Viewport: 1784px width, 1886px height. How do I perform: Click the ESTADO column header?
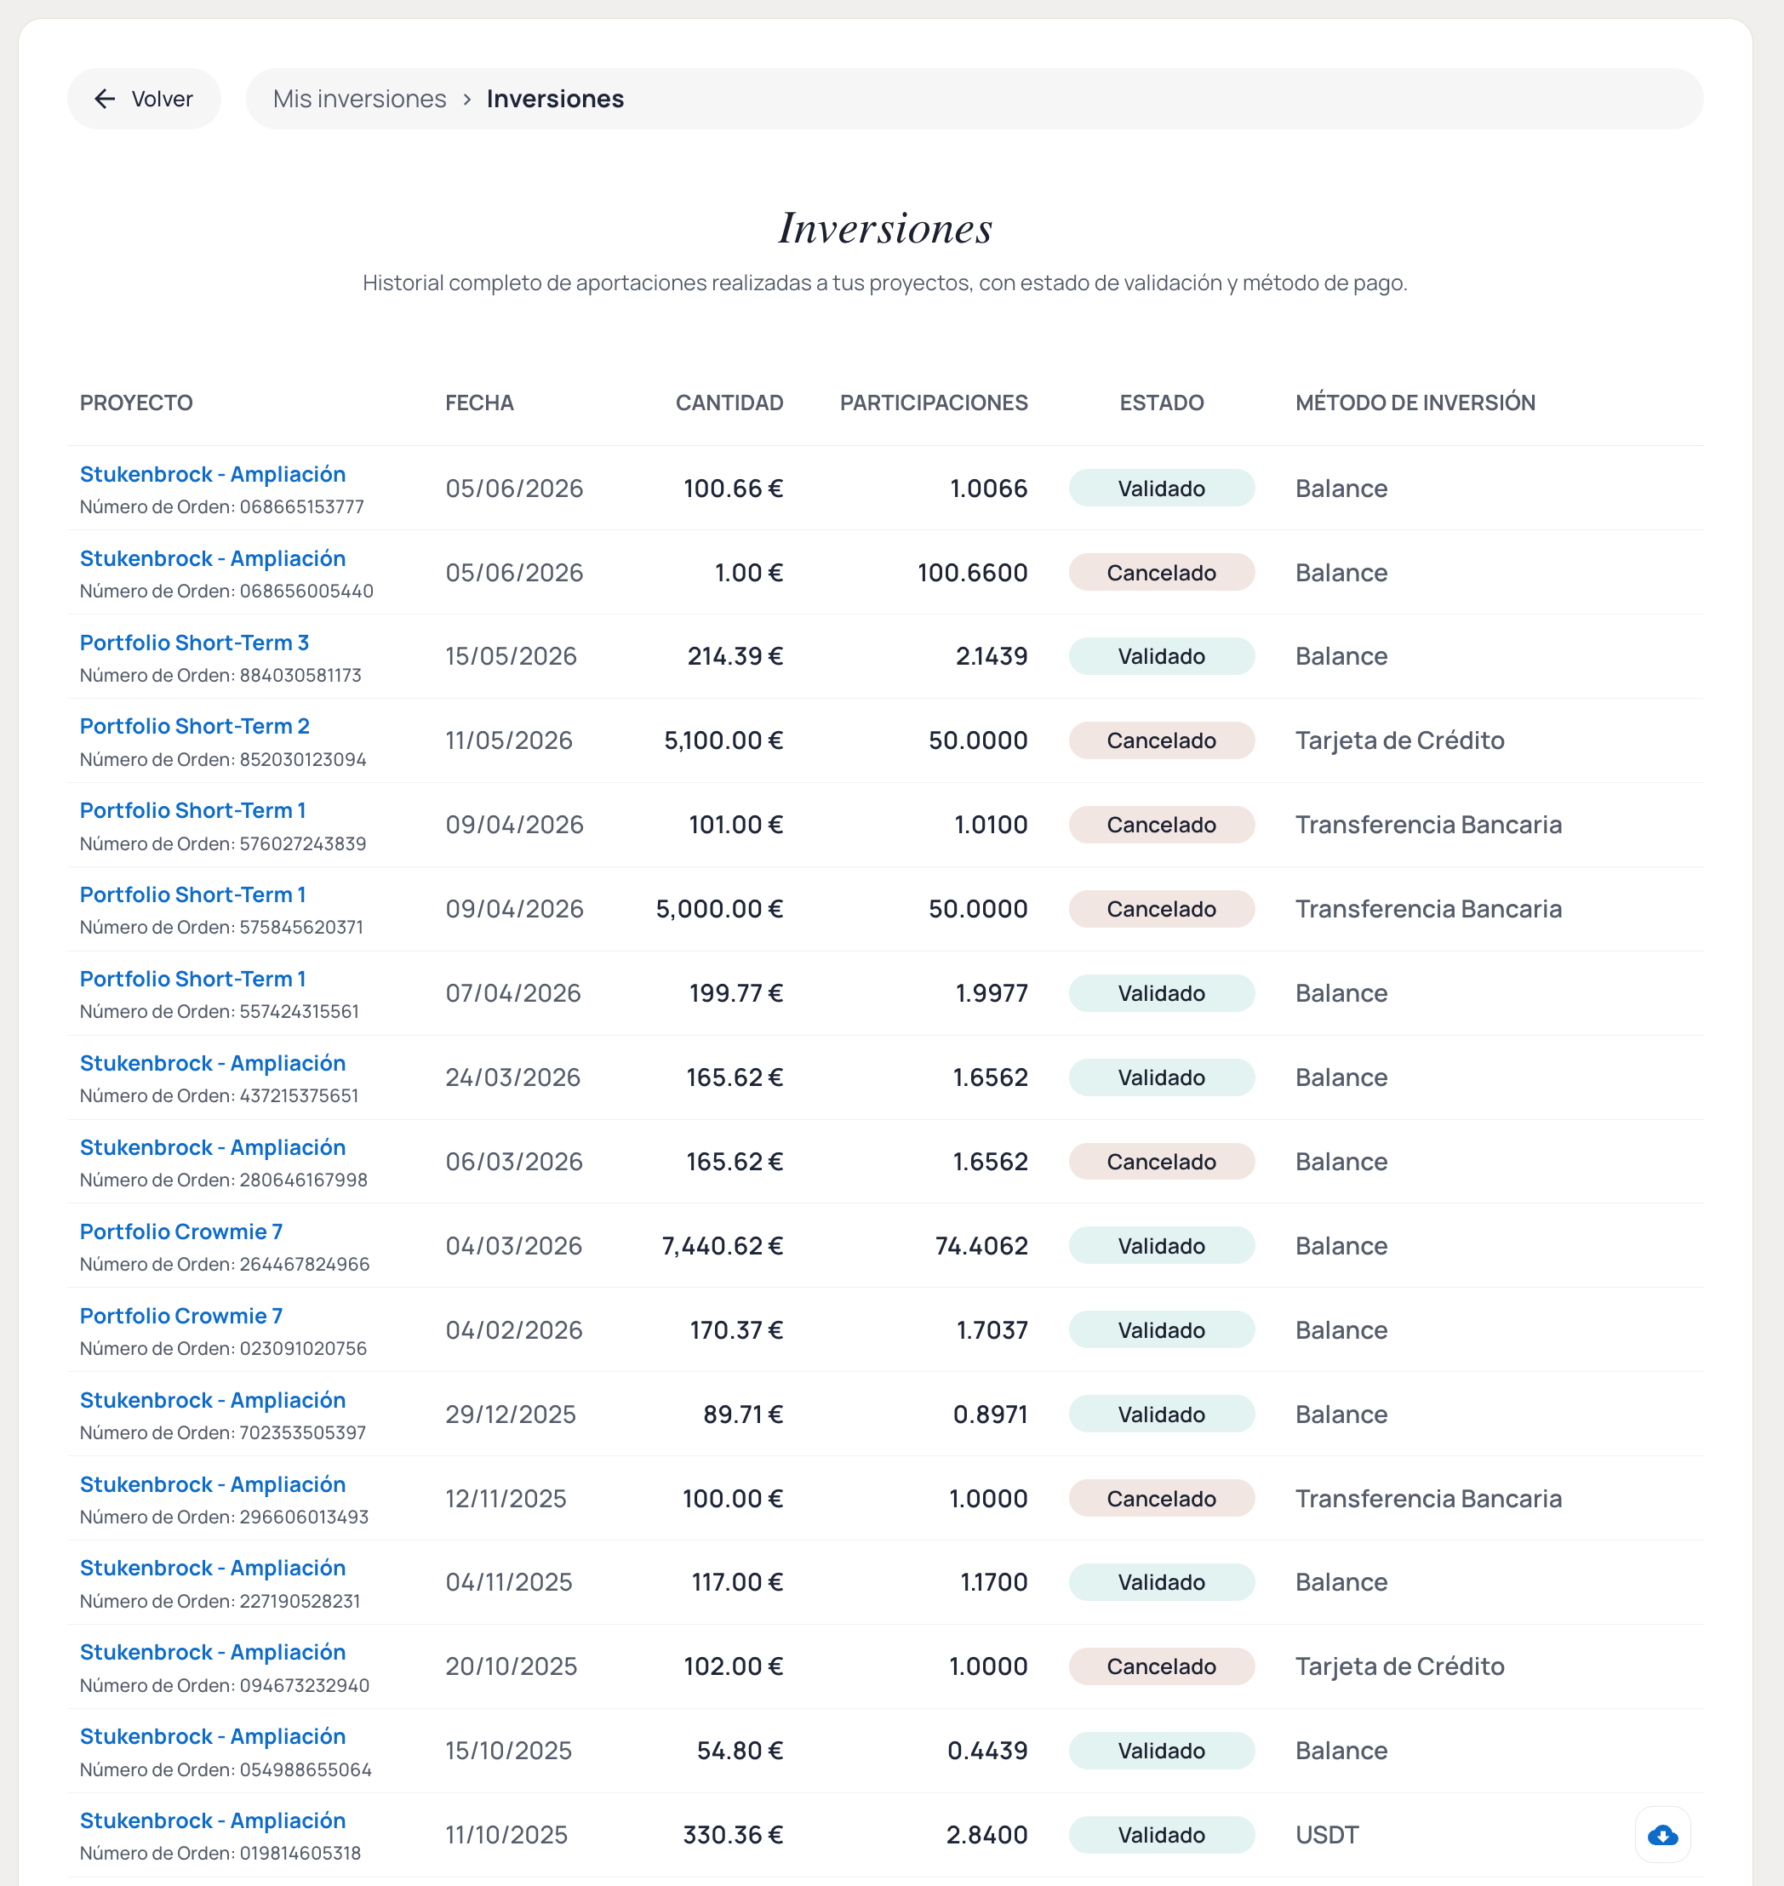click(1161, 403)
